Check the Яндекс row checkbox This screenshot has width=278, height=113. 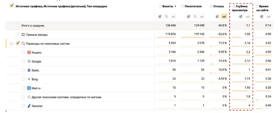pos(23,52)
